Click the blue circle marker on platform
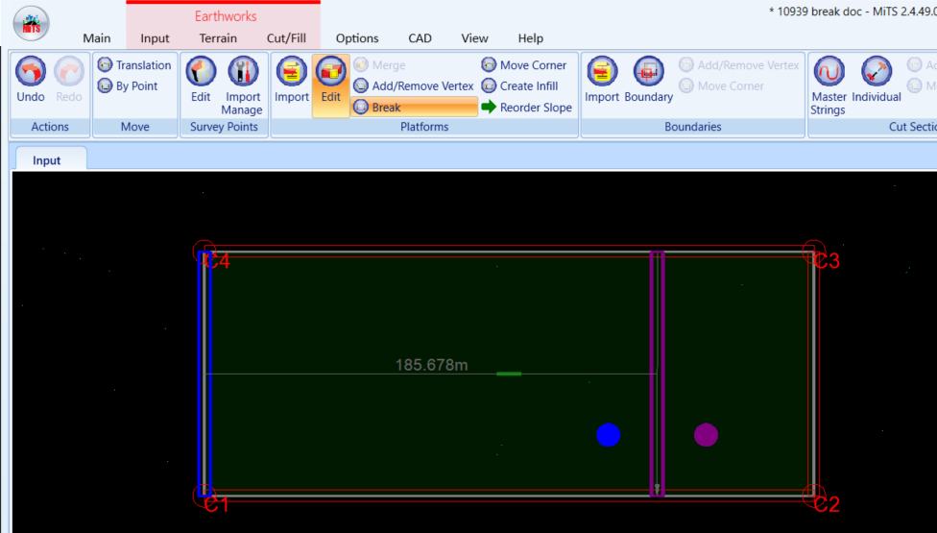937x533 pixels. click(x=609, y=435)
